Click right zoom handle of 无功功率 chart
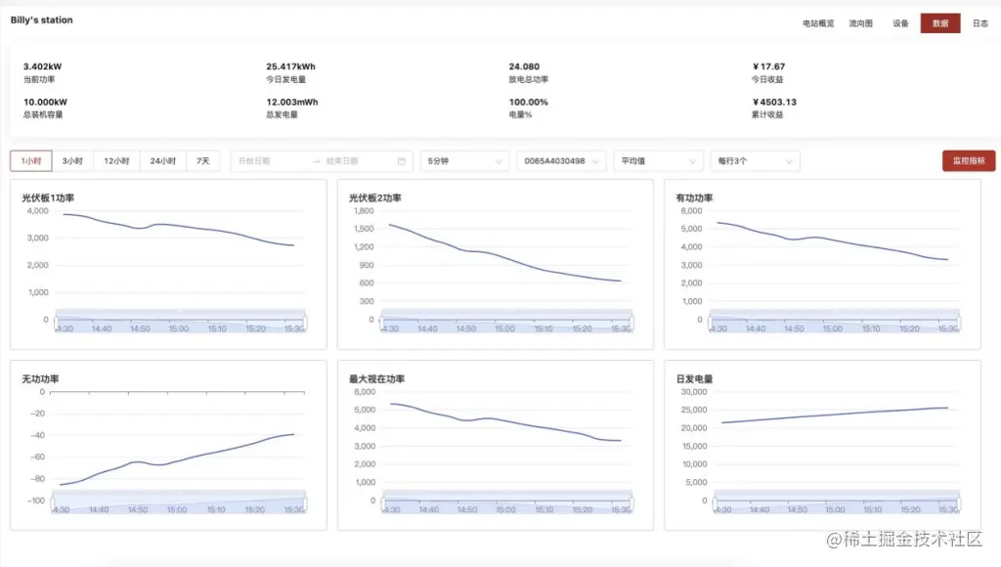The image size is (1001, 567). click(x=305, y=504)
